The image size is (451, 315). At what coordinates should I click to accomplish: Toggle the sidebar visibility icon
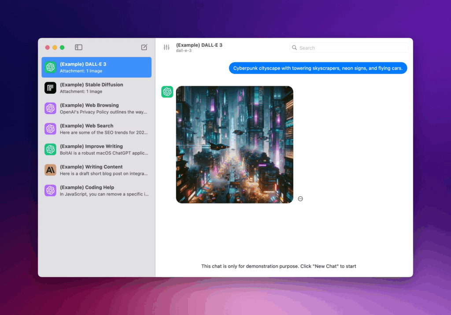78,47
